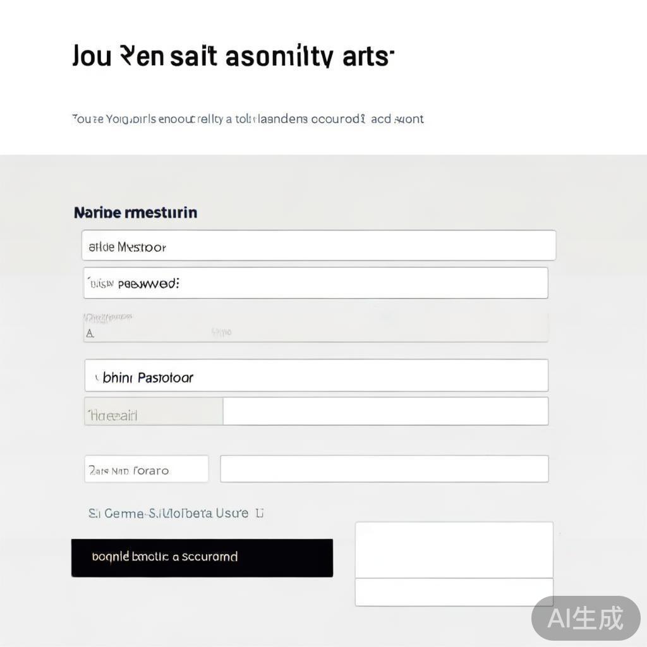This screenshot has height=647, width=647.
Task: Click the wide field beside 'Zars Nno Toraro'
Action: click(384, 469)
